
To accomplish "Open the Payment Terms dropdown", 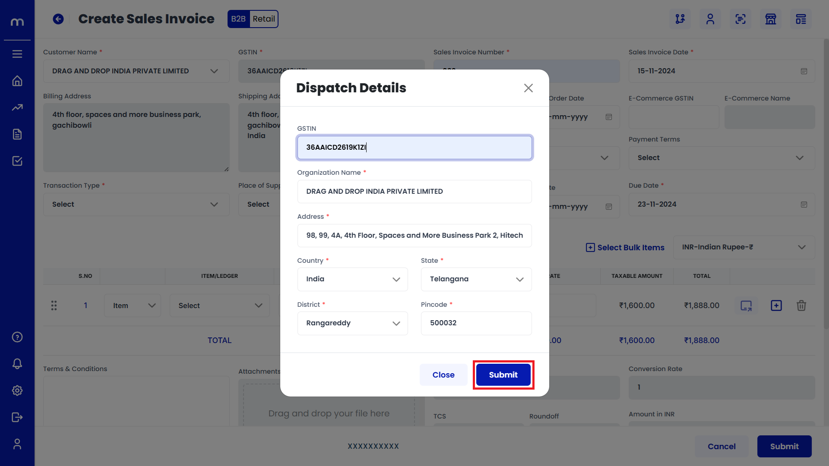I will click(x=722, y=158).
